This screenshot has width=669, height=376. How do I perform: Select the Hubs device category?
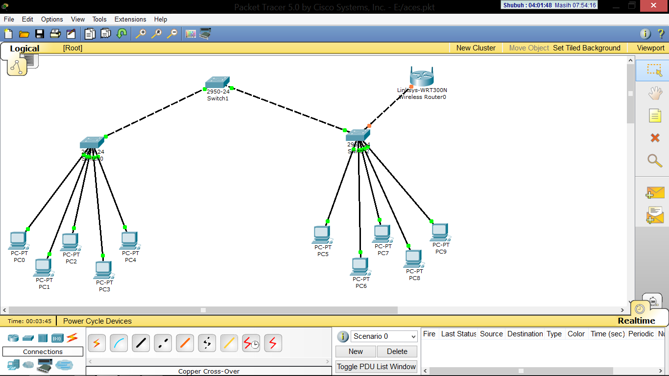coord(43,338)
